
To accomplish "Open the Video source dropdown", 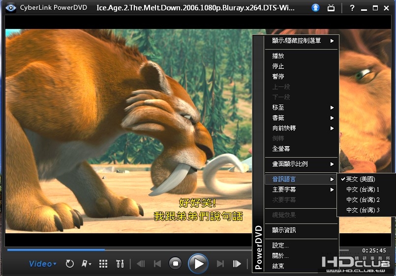I will pos(43,264).
